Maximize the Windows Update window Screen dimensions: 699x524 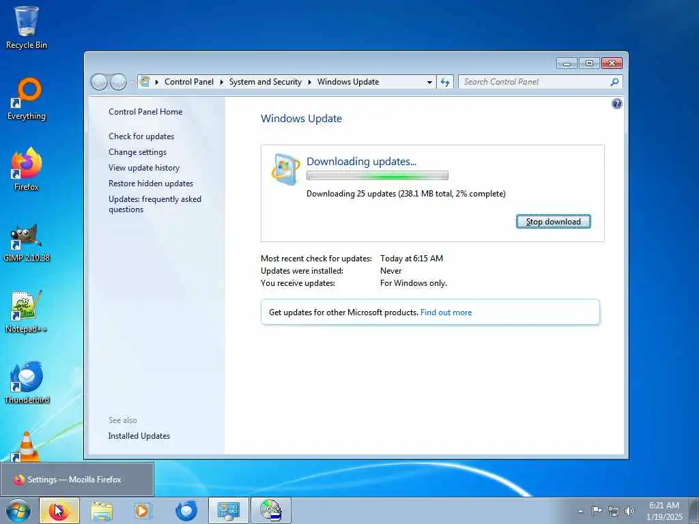coord(589,63)
